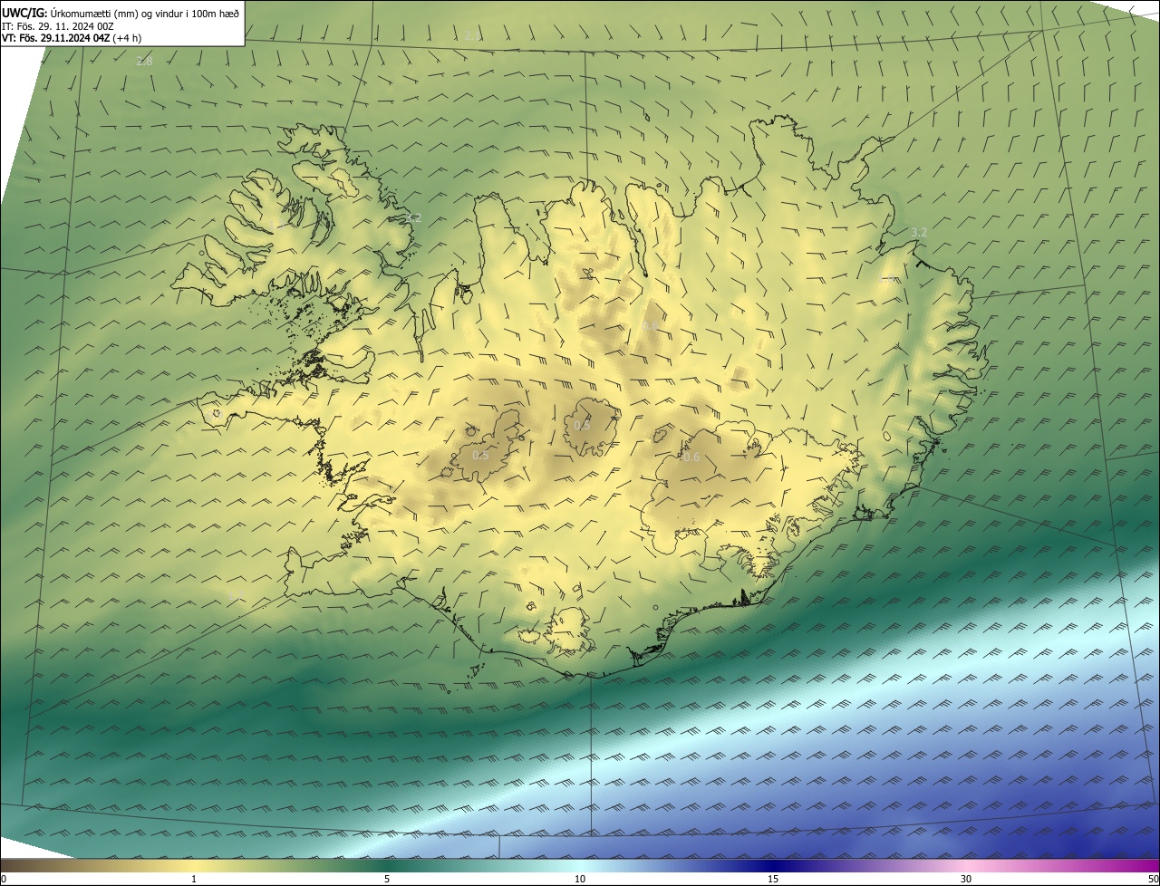Click the '0' tick label on color scale
Image resolution: width=1160 pixels, height=886 pixels.
(x=3, y=879)
